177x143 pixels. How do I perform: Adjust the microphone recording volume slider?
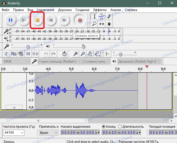(28, 47)
